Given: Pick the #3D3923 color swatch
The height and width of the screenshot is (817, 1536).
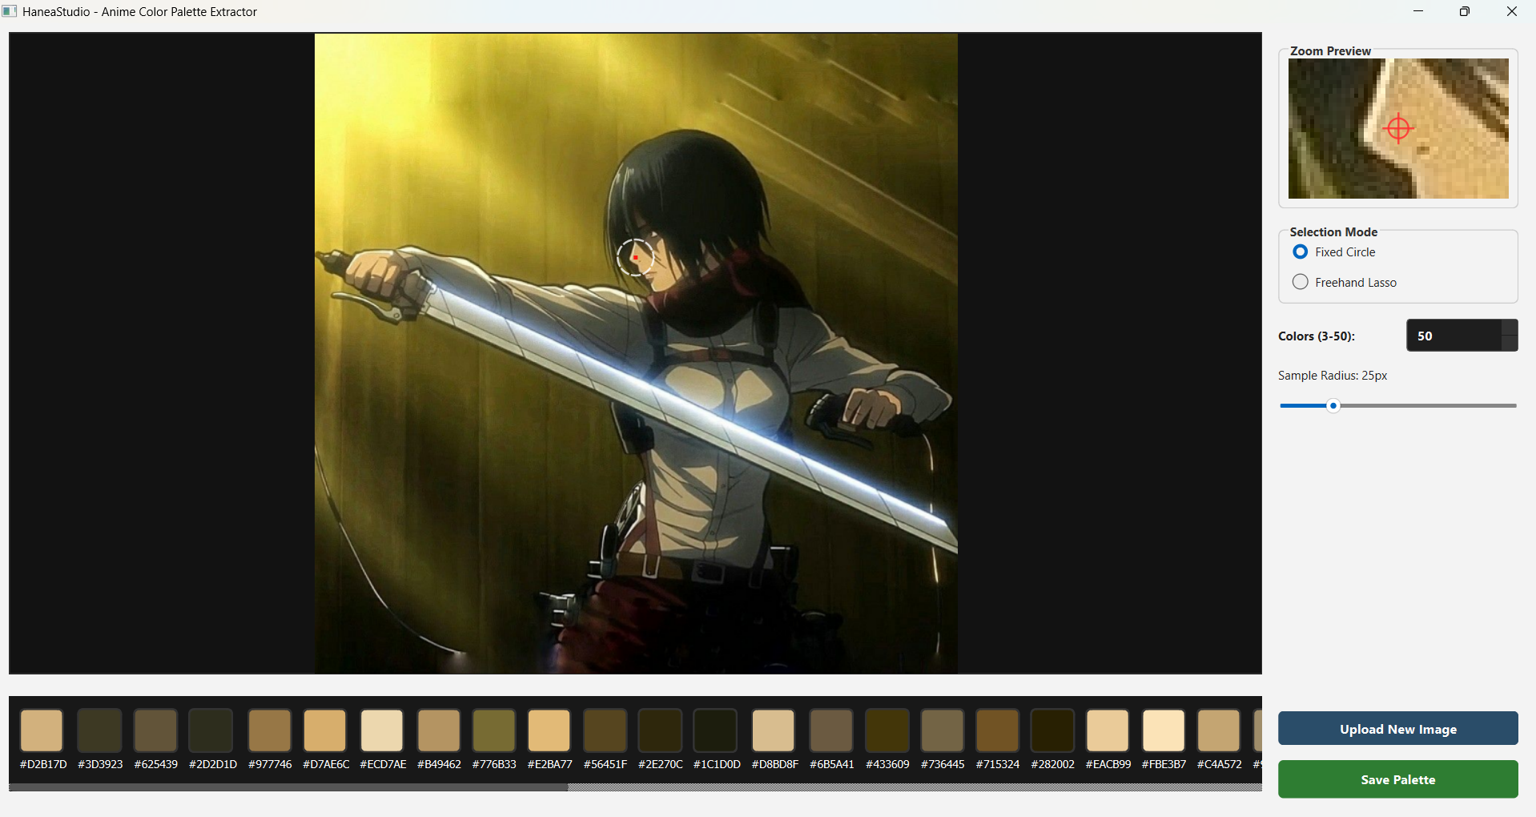Looking at the screenshot, I should [x=99, y=730].
